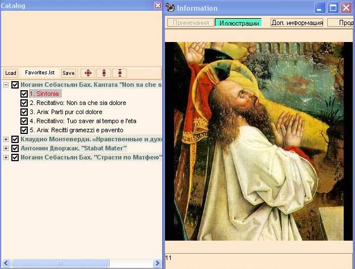This screenshot has width=355, height=269.
Task: Uncheck the Страсти по Матфею checkbox
Action: pos(15,157)
